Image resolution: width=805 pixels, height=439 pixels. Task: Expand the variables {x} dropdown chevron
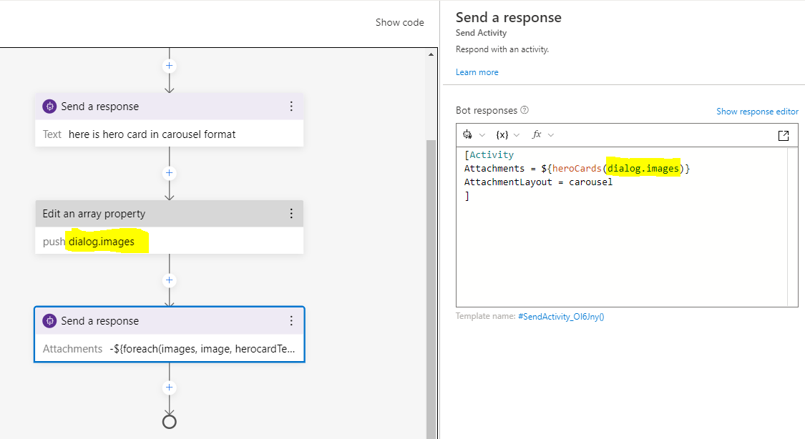[517, 135]
